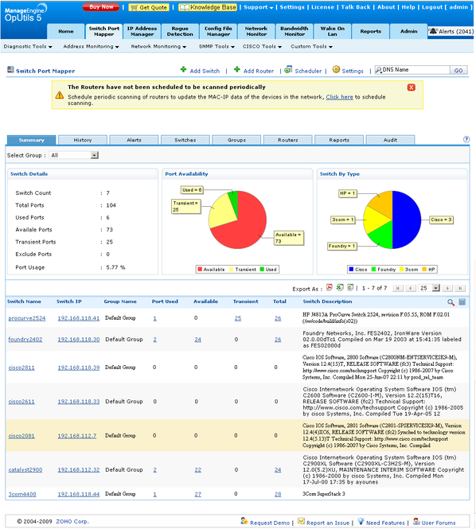Click the PDF export icon
Image resolution: width=476 pixels, height=529 pixels.
pyautogui.click(x=330, y=287)
